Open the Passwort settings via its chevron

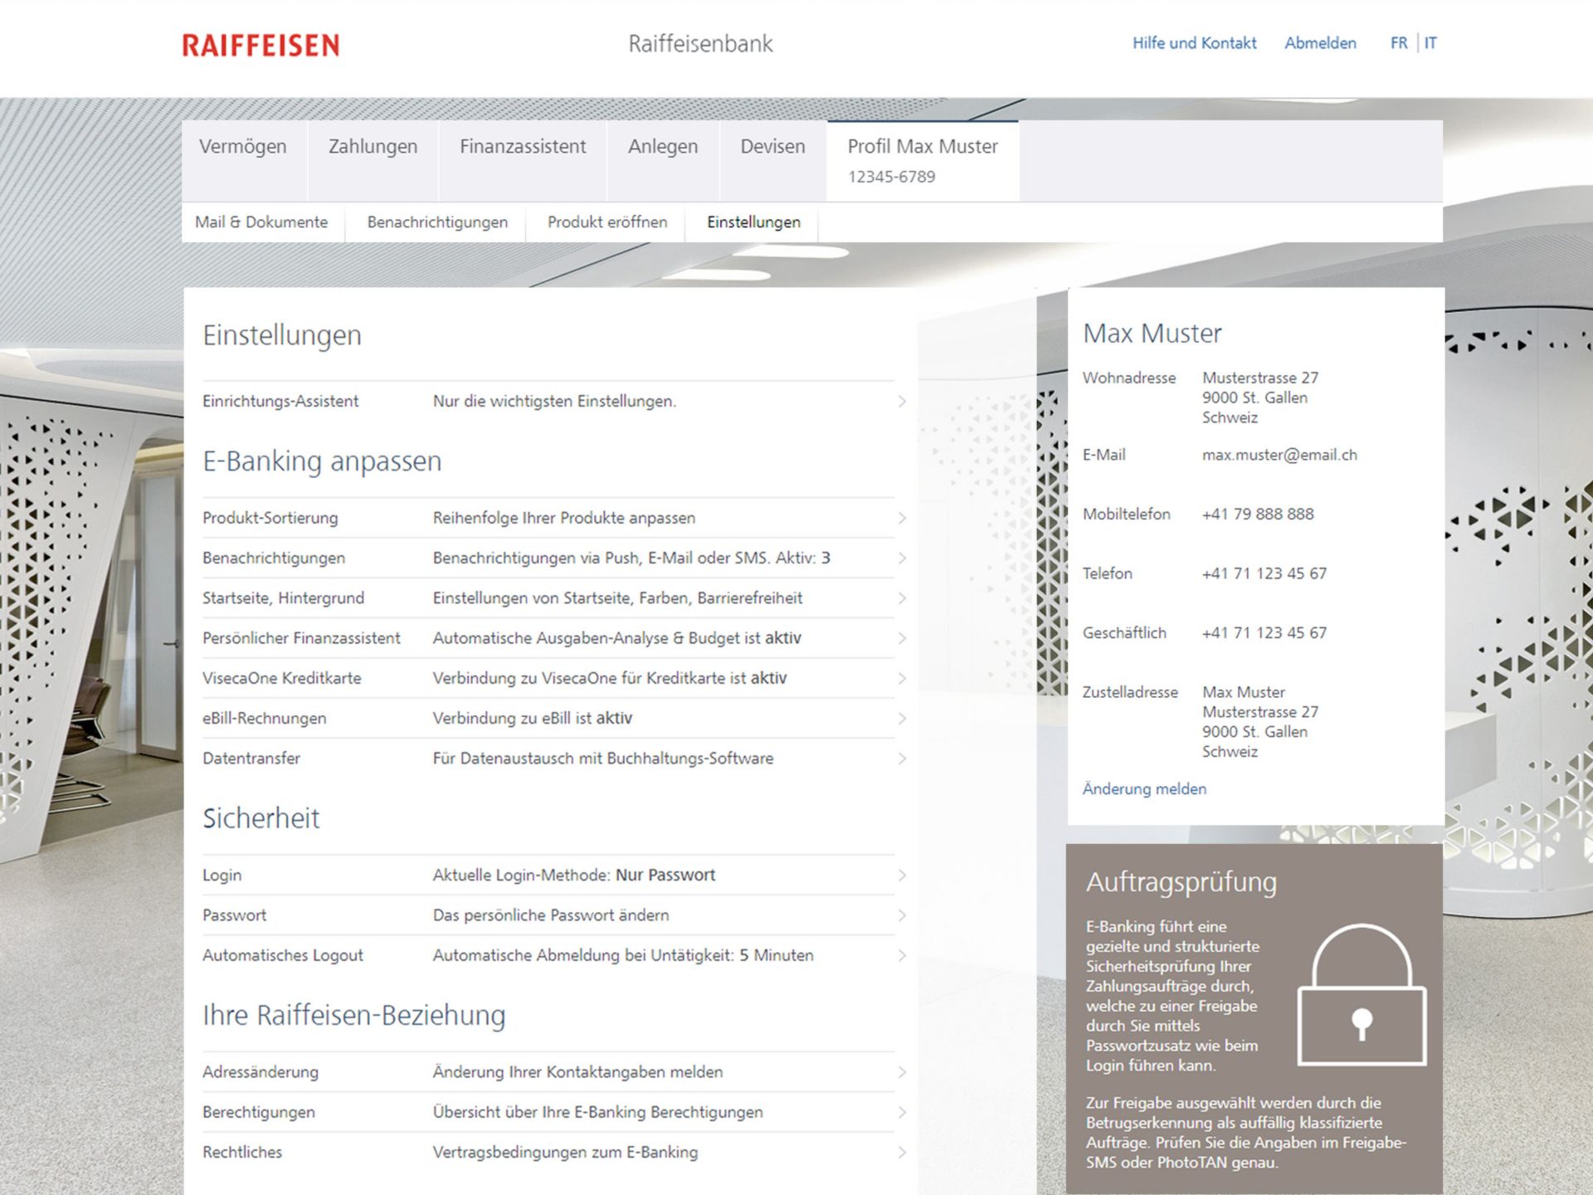click(902, 915)
